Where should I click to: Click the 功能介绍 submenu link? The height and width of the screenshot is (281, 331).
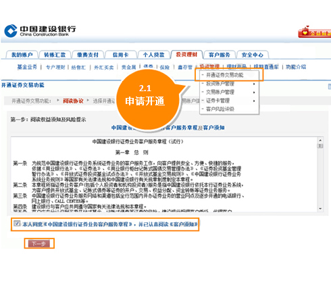click(x=296, y=67)
